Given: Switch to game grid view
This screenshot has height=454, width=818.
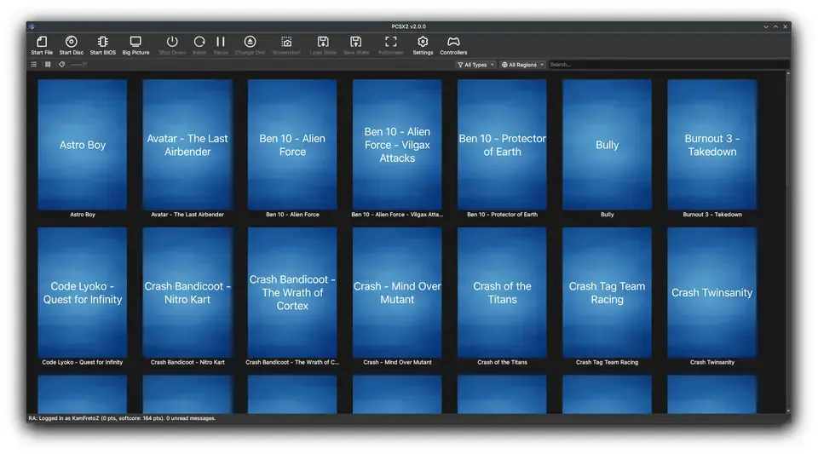Looking at the screenshot, I should tap(48, 65).
